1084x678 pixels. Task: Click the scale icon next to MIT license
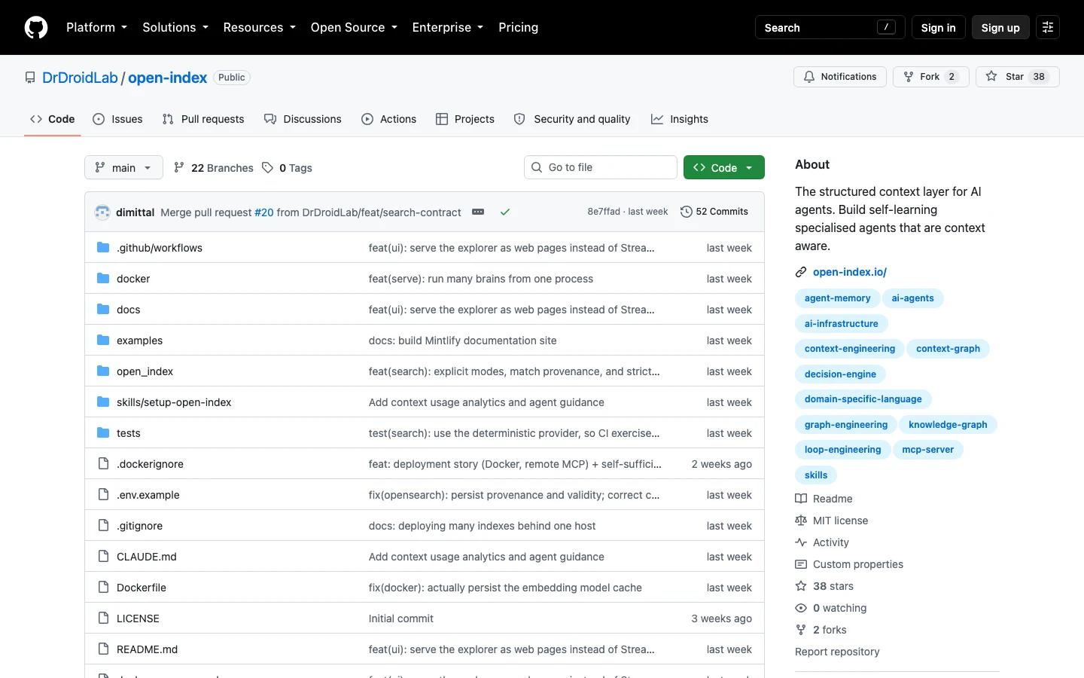(x=801, y=521)
